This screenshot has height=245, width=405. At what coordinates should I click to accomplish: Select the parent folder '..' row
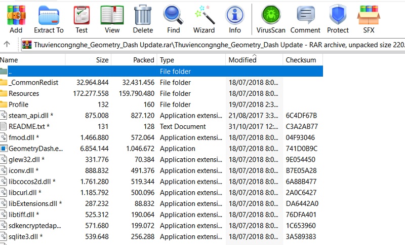coord(161,71)
